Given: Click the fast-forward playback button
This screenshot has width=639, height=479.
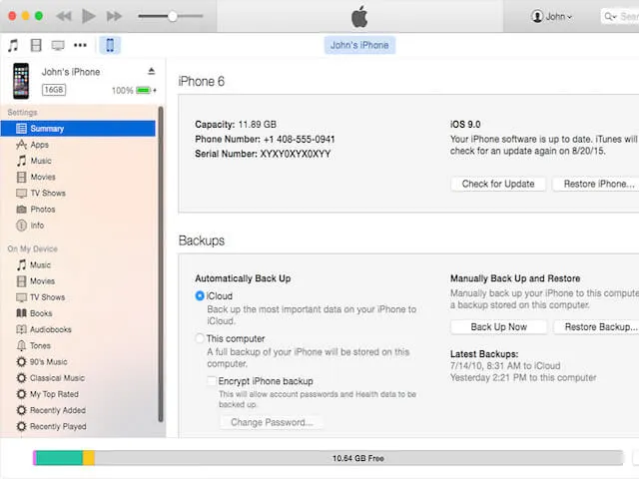Looking at the screenshot, I should (114, 16).
